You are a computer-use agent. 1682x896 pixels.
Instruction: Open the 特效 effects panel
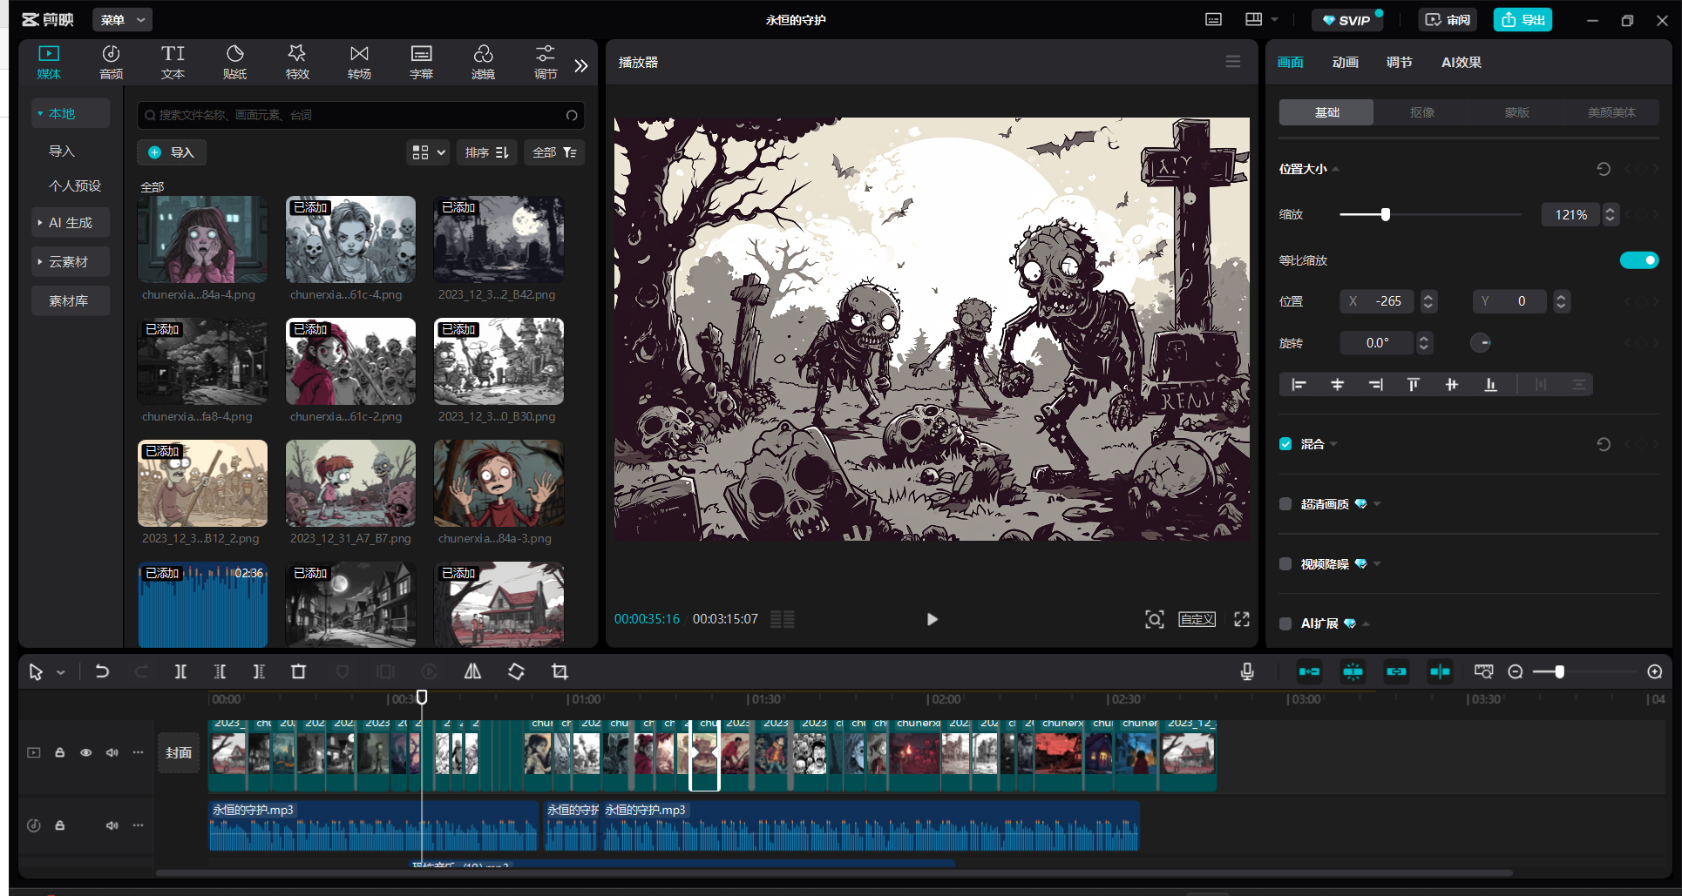(297, 62)
